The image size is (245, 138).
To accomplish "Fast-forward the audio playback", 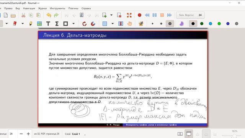I will tap(170, 15).
